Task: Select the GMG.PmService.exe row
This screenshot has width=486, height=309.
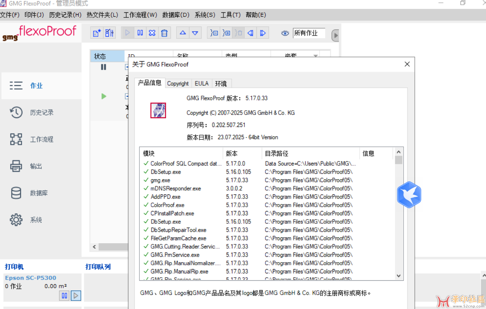Action: (267, 255)
